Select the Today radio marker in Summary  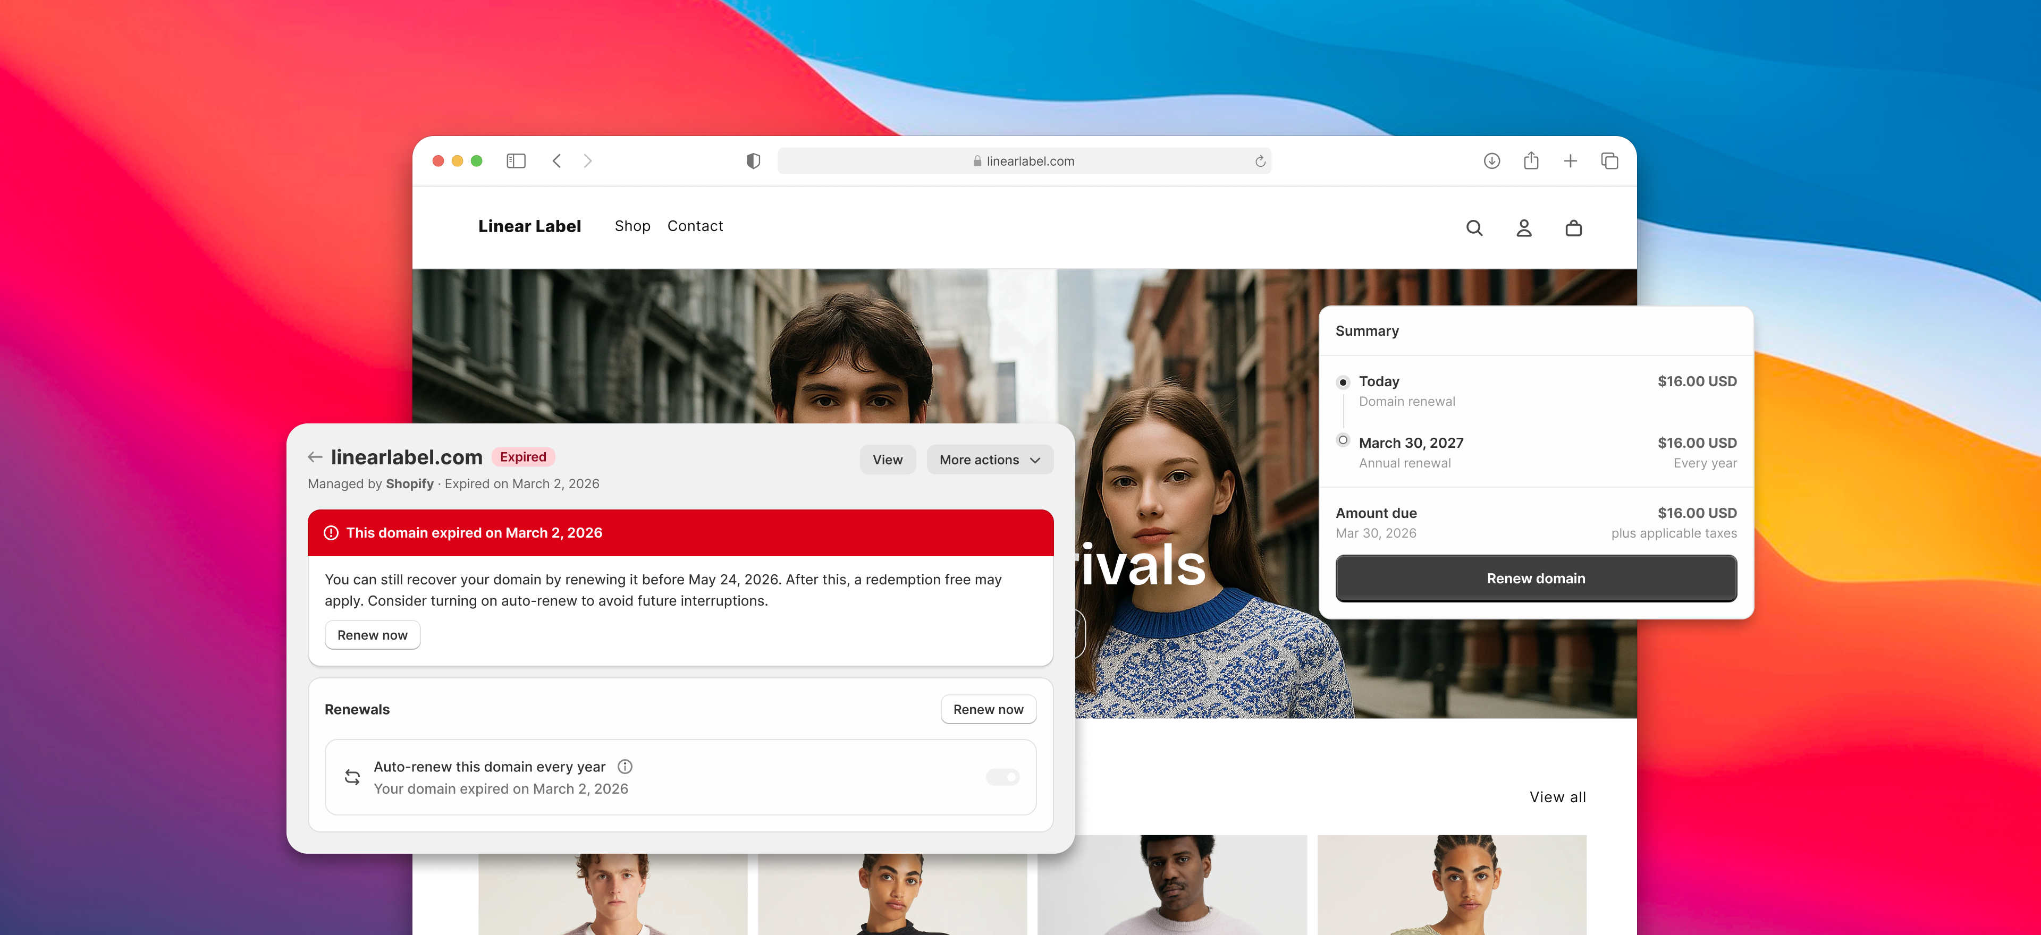click(x=1342, y=381)
